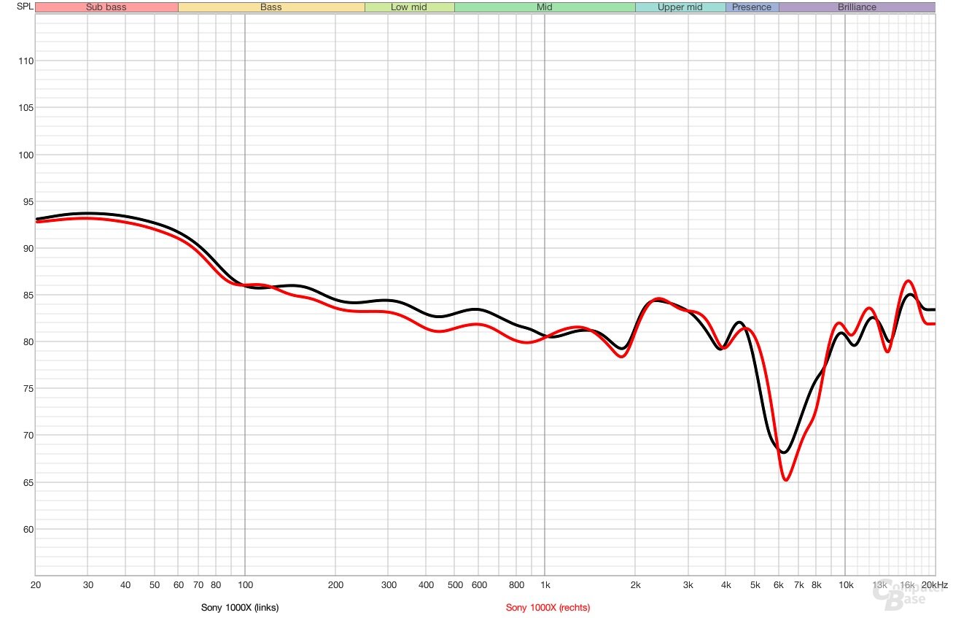Select the 30 frequency axis label
Viewport: 953px width, 618px height.
pyautogui.click(x=87, y=585)
